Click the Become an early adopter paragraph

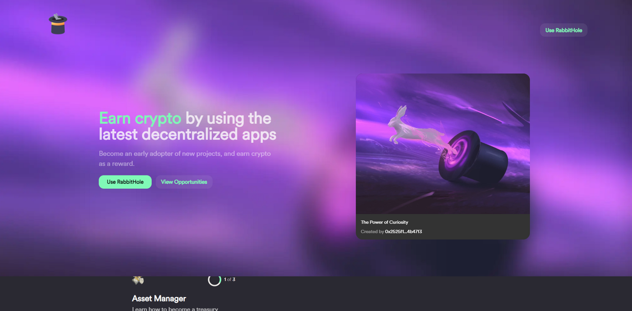185,158
